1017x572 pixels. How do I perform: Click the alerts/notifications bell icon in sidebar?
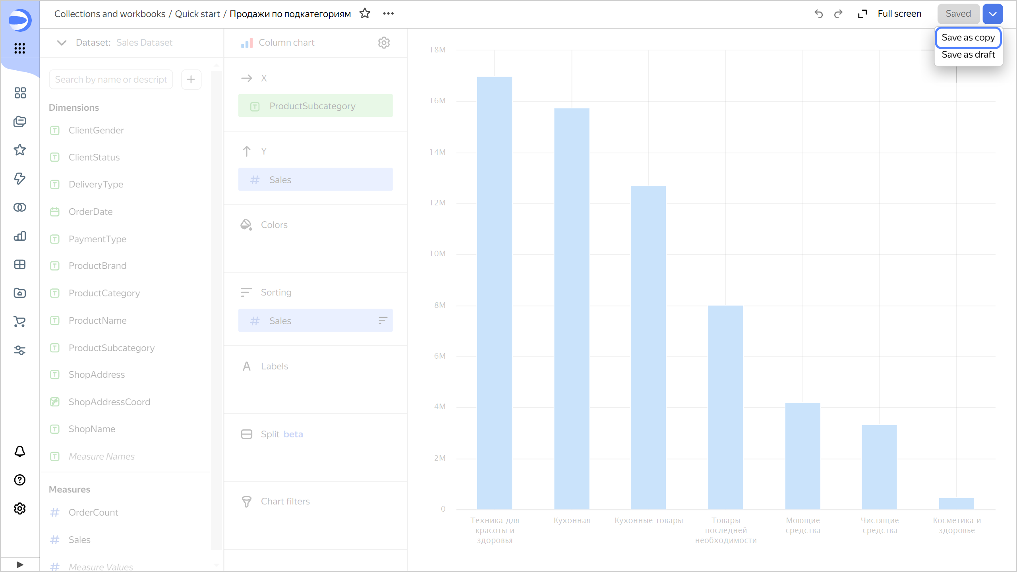click(19, 451)
